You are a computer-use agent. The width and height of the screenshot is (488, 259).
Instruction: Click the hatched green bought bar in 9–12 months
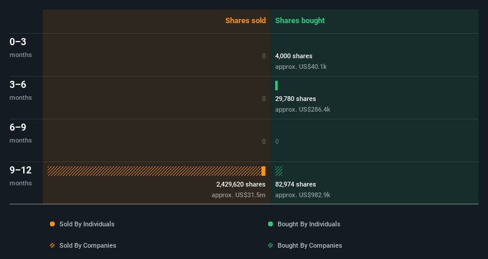pyautogui.click(x=279, y=171)
